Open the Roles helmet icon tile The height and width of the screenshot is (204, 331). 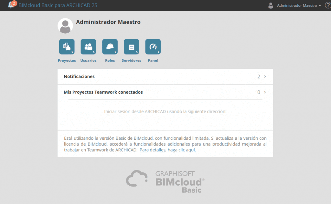(x=110, y=47)
